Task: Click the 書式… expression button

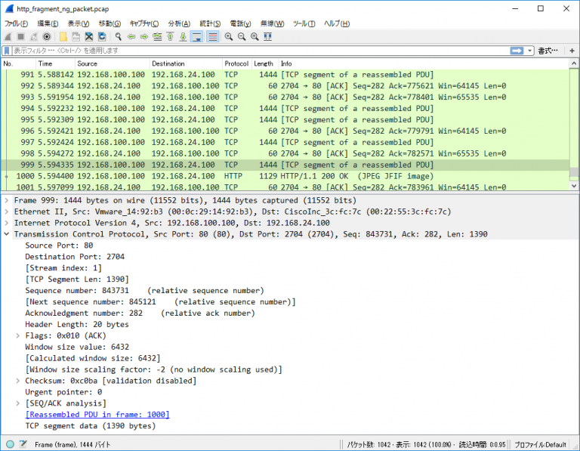Action: click(x=548, y=51)
